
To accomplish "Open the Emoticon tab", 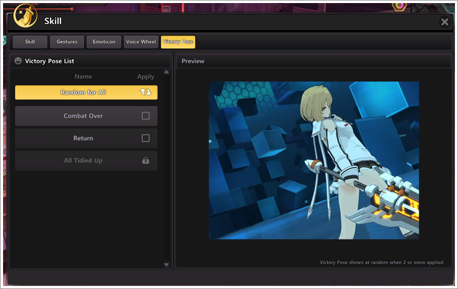I will click(x=104, y=41).
